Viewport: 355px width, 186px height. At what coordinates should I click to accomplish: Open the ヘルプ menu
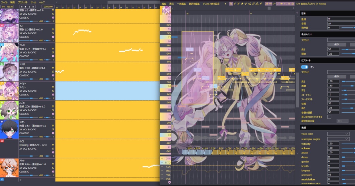pos(42,2)
